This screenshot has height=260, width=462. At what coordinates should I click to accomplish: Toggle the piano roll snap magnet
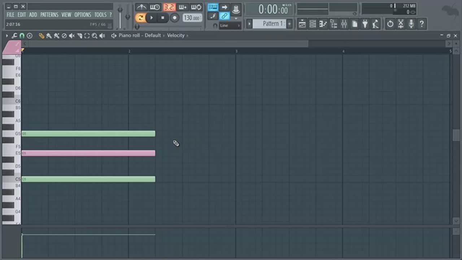click(x=22, y=36)
